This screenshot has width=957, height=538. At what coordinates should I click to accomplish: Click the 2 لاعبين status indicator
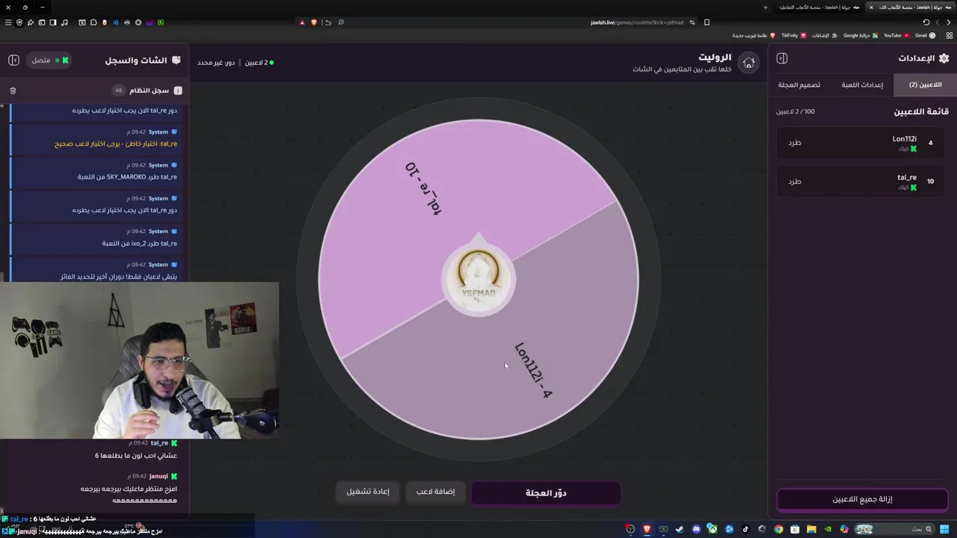(259, 63)
